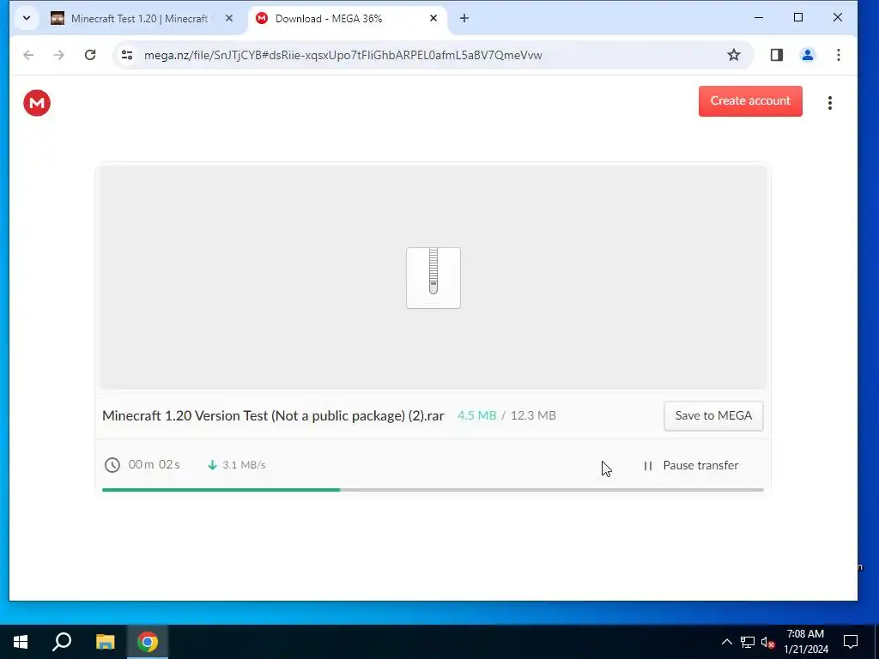Pause the transfer
879x659 pixels.
[691, 466]
